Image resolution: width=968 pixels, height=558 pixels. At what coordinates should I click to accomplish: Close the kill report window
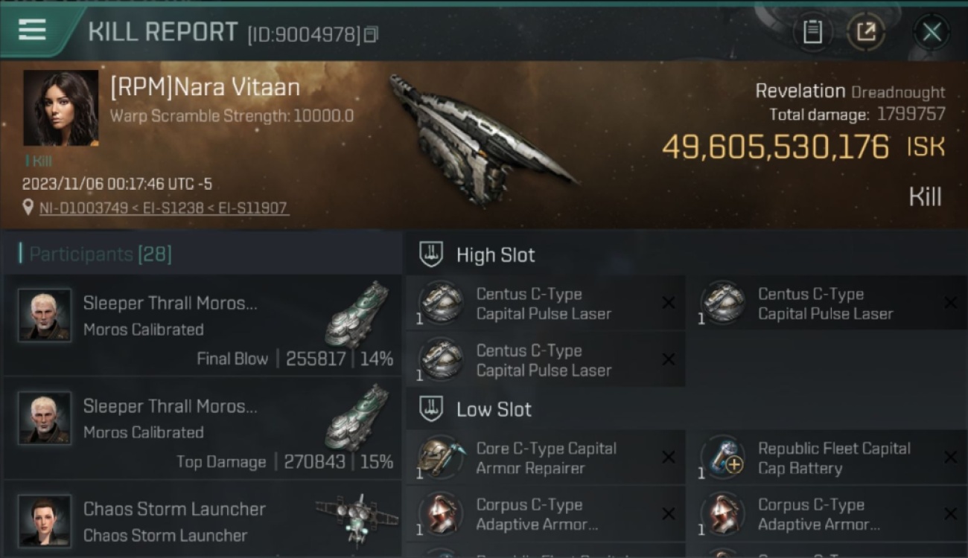pyautogui.click(x=932, y=32)
